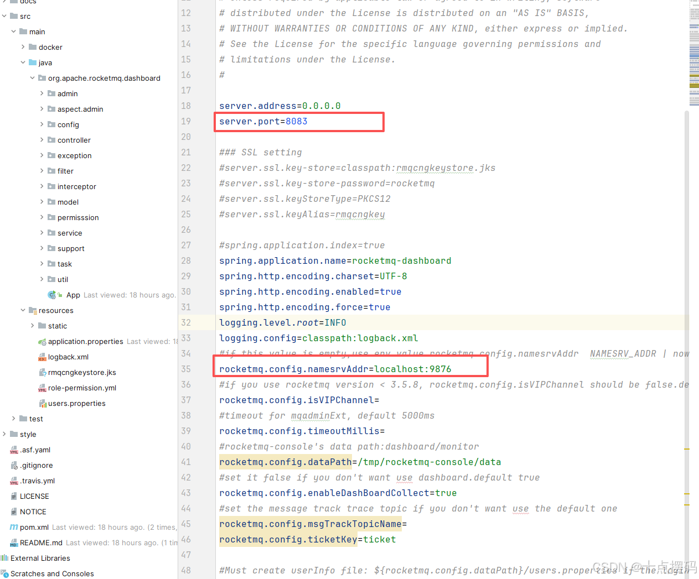The height and width of the screenshot is (579, 699).
Task: Click the support package icon
Action: coord(51,248)
